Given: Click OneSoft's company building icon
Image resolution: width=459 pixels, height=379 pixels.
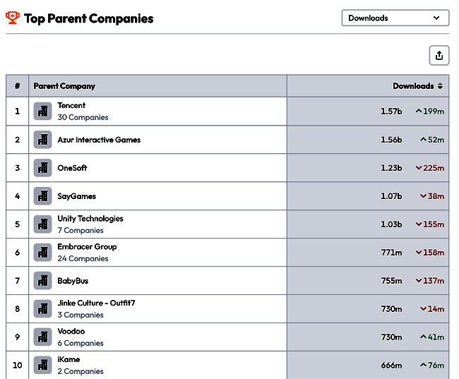Looking at the screenshot, I should coord(42,168).
